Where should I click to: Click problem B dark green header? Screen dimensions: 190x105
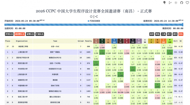(x=102, y=41)
